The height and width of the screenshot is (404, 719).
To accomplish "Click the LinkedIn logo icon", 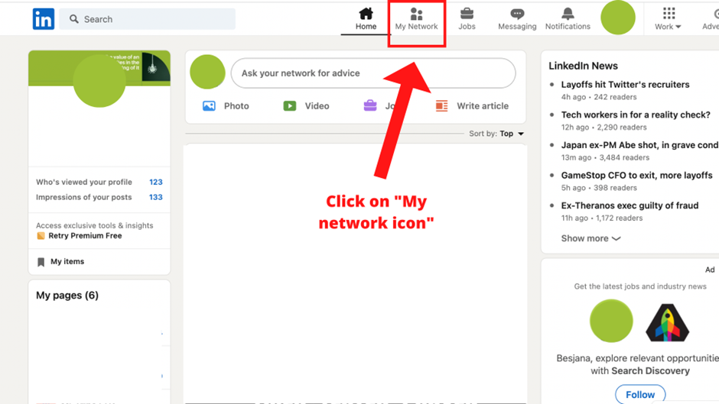I will (44, 19).
